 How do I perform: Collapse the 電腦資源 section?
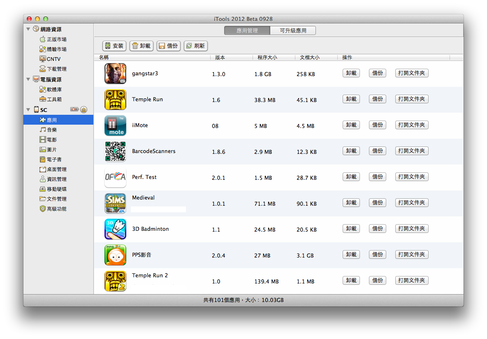[x=28, y=79]
